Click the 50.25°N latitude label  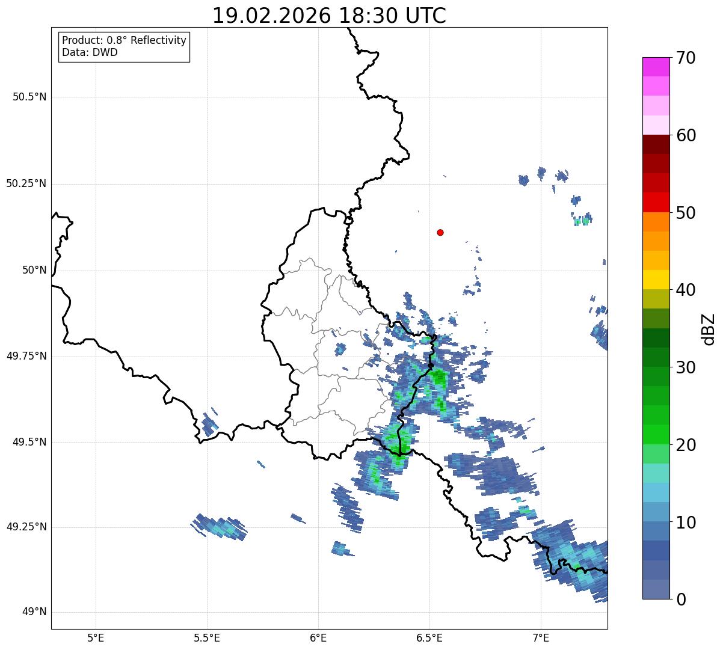(x=26, y=183)
